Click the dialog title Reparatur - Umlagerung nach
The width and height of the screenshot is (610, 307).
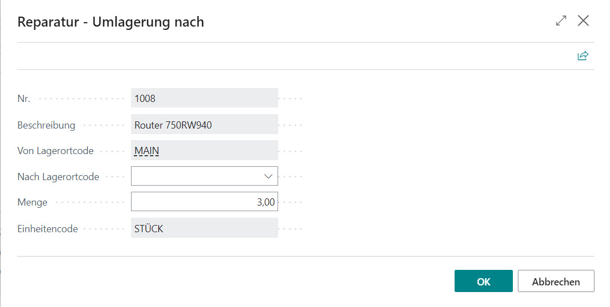click(x=111, y=22)
